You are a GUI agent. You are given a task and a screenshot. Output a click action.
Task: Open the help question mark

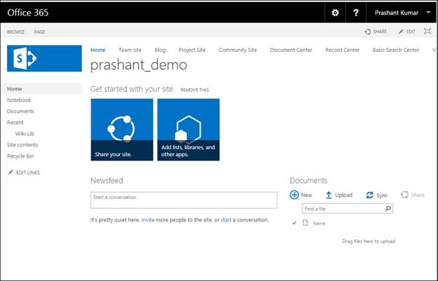[356, 13]
